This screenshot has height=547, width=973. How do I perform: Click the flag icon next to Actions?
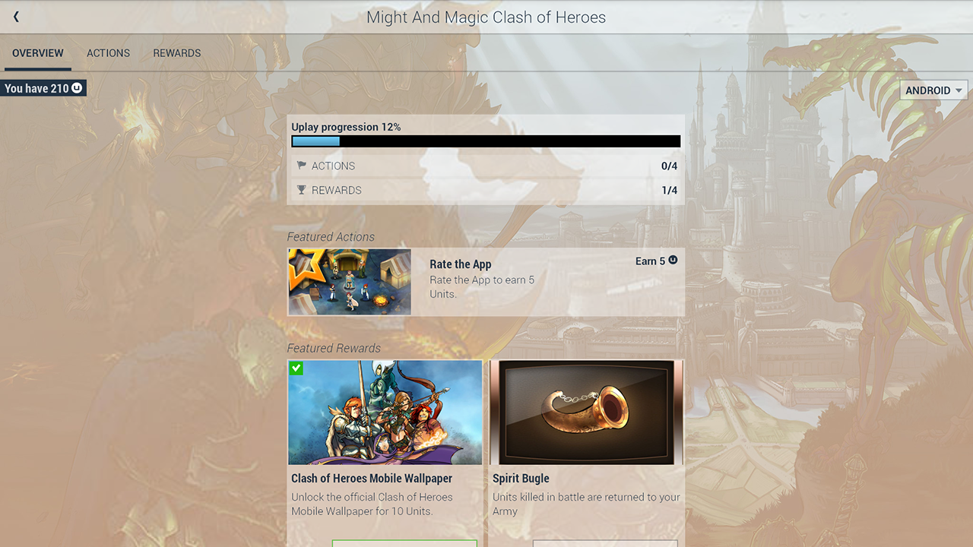[x=301, y=166]
